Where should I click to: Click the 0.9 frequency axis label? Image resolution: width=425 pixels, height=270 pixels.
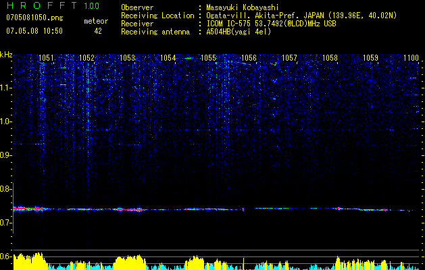click(5, 155)
